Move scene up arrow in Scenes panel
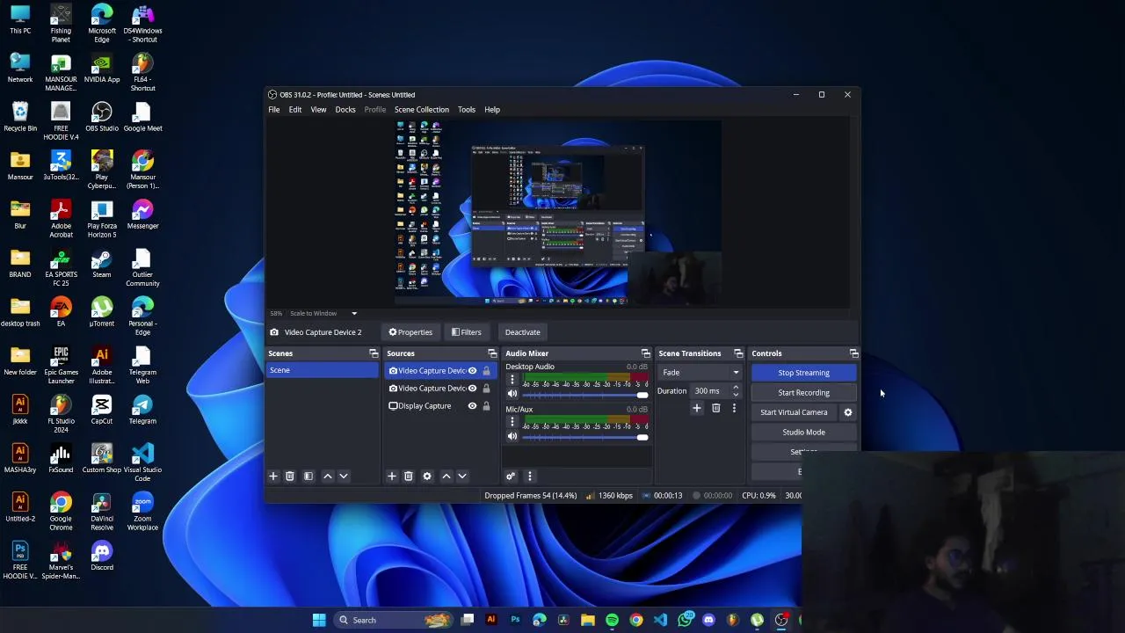 328,476
